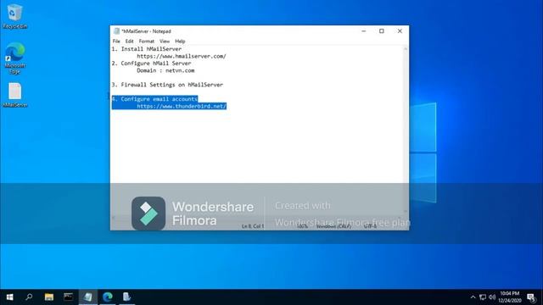Viewport: 543px width, 305px height.
Task: Open the notification center icon
Action: (532, 297)
